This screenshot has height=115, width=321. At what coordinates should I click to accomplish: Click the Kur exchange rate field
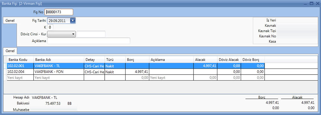point(91,34)
